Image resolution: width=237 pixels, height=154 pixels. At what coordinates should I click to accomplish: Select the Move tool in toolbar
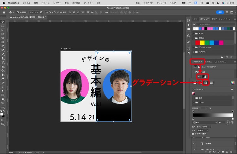[x=3, y=22]
